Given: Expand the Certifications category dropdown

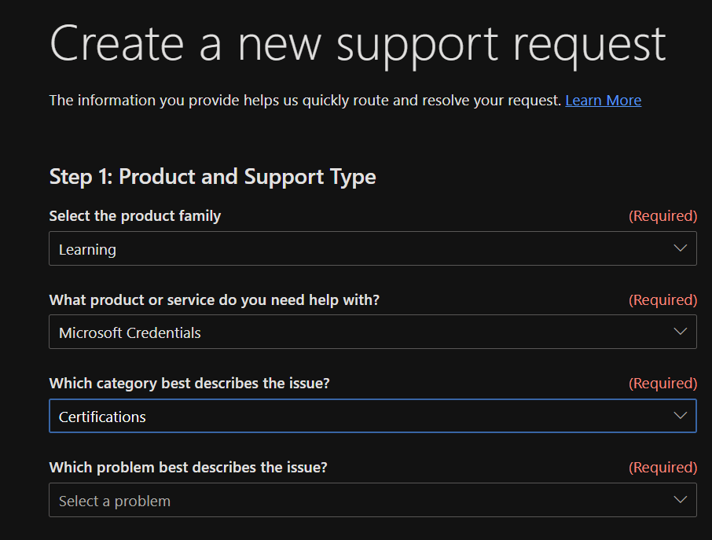Looking at the screenshot, I should pyautogui.click(x=373, y=416).
